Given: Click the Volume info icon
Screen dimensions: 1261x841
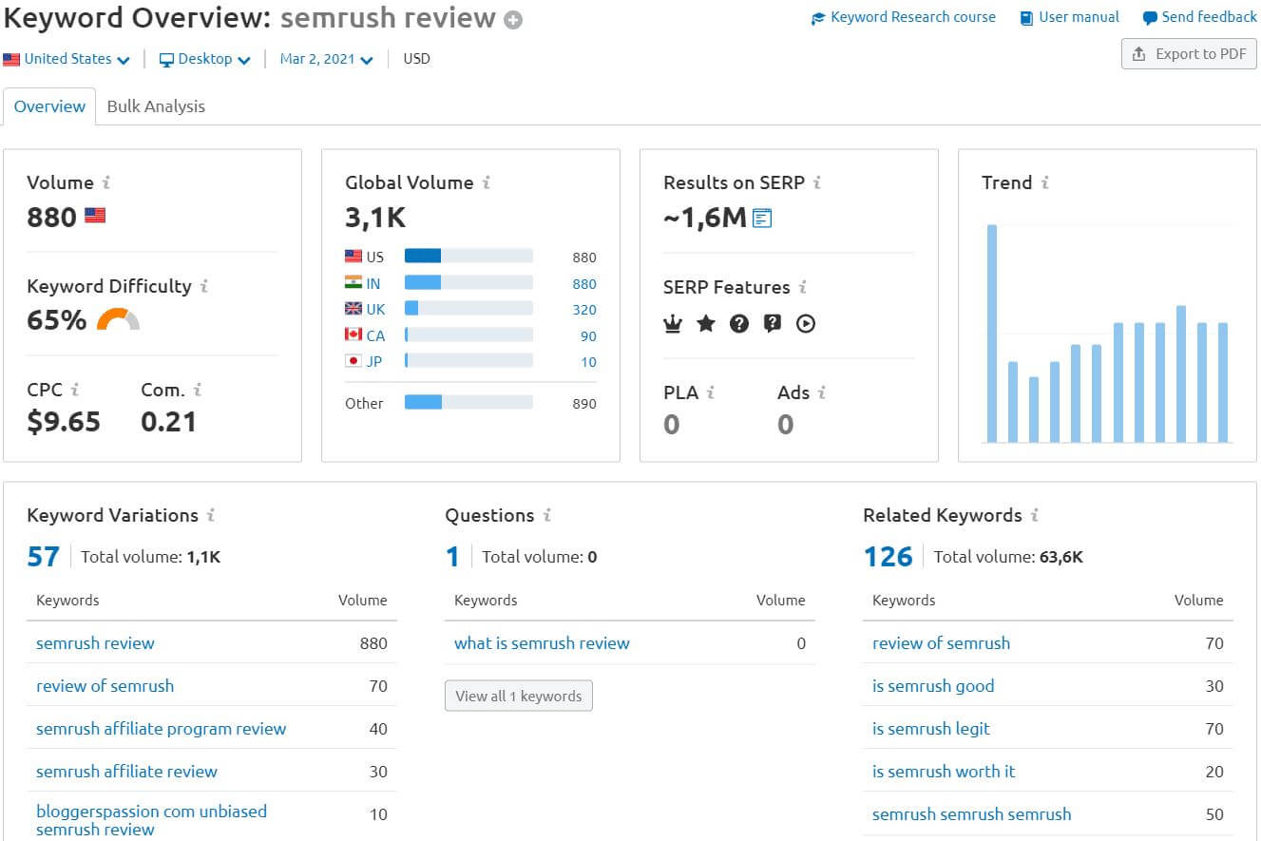Looking at the screenshot, I should coord(106,182).
